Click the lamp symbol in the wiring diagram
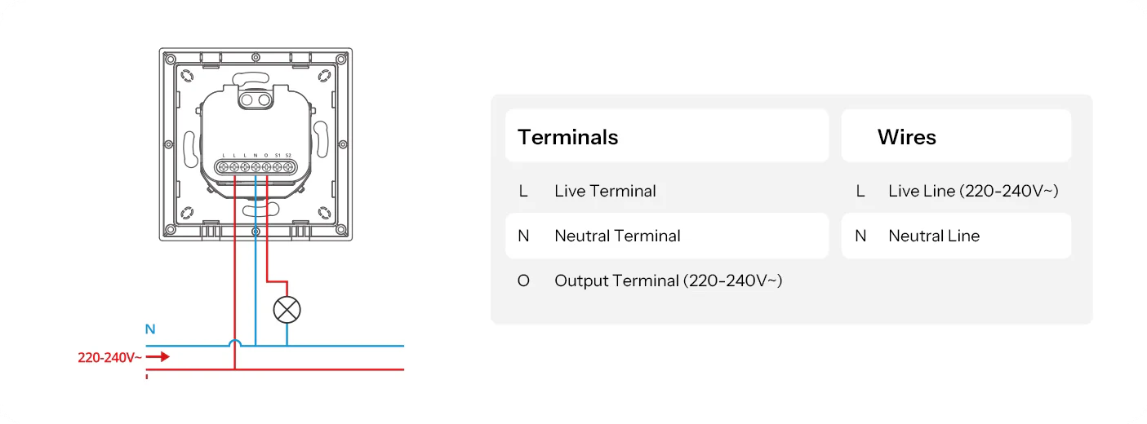Viewport: 1147px width, 424px height. 287,309
